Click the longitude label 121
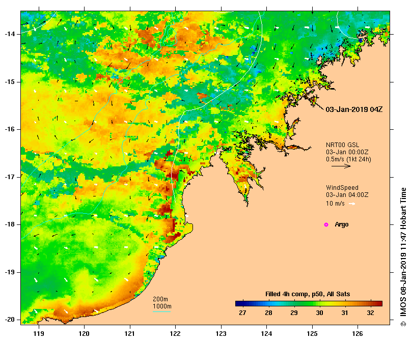The image size is (412, 342). click(x=130, y=334)
